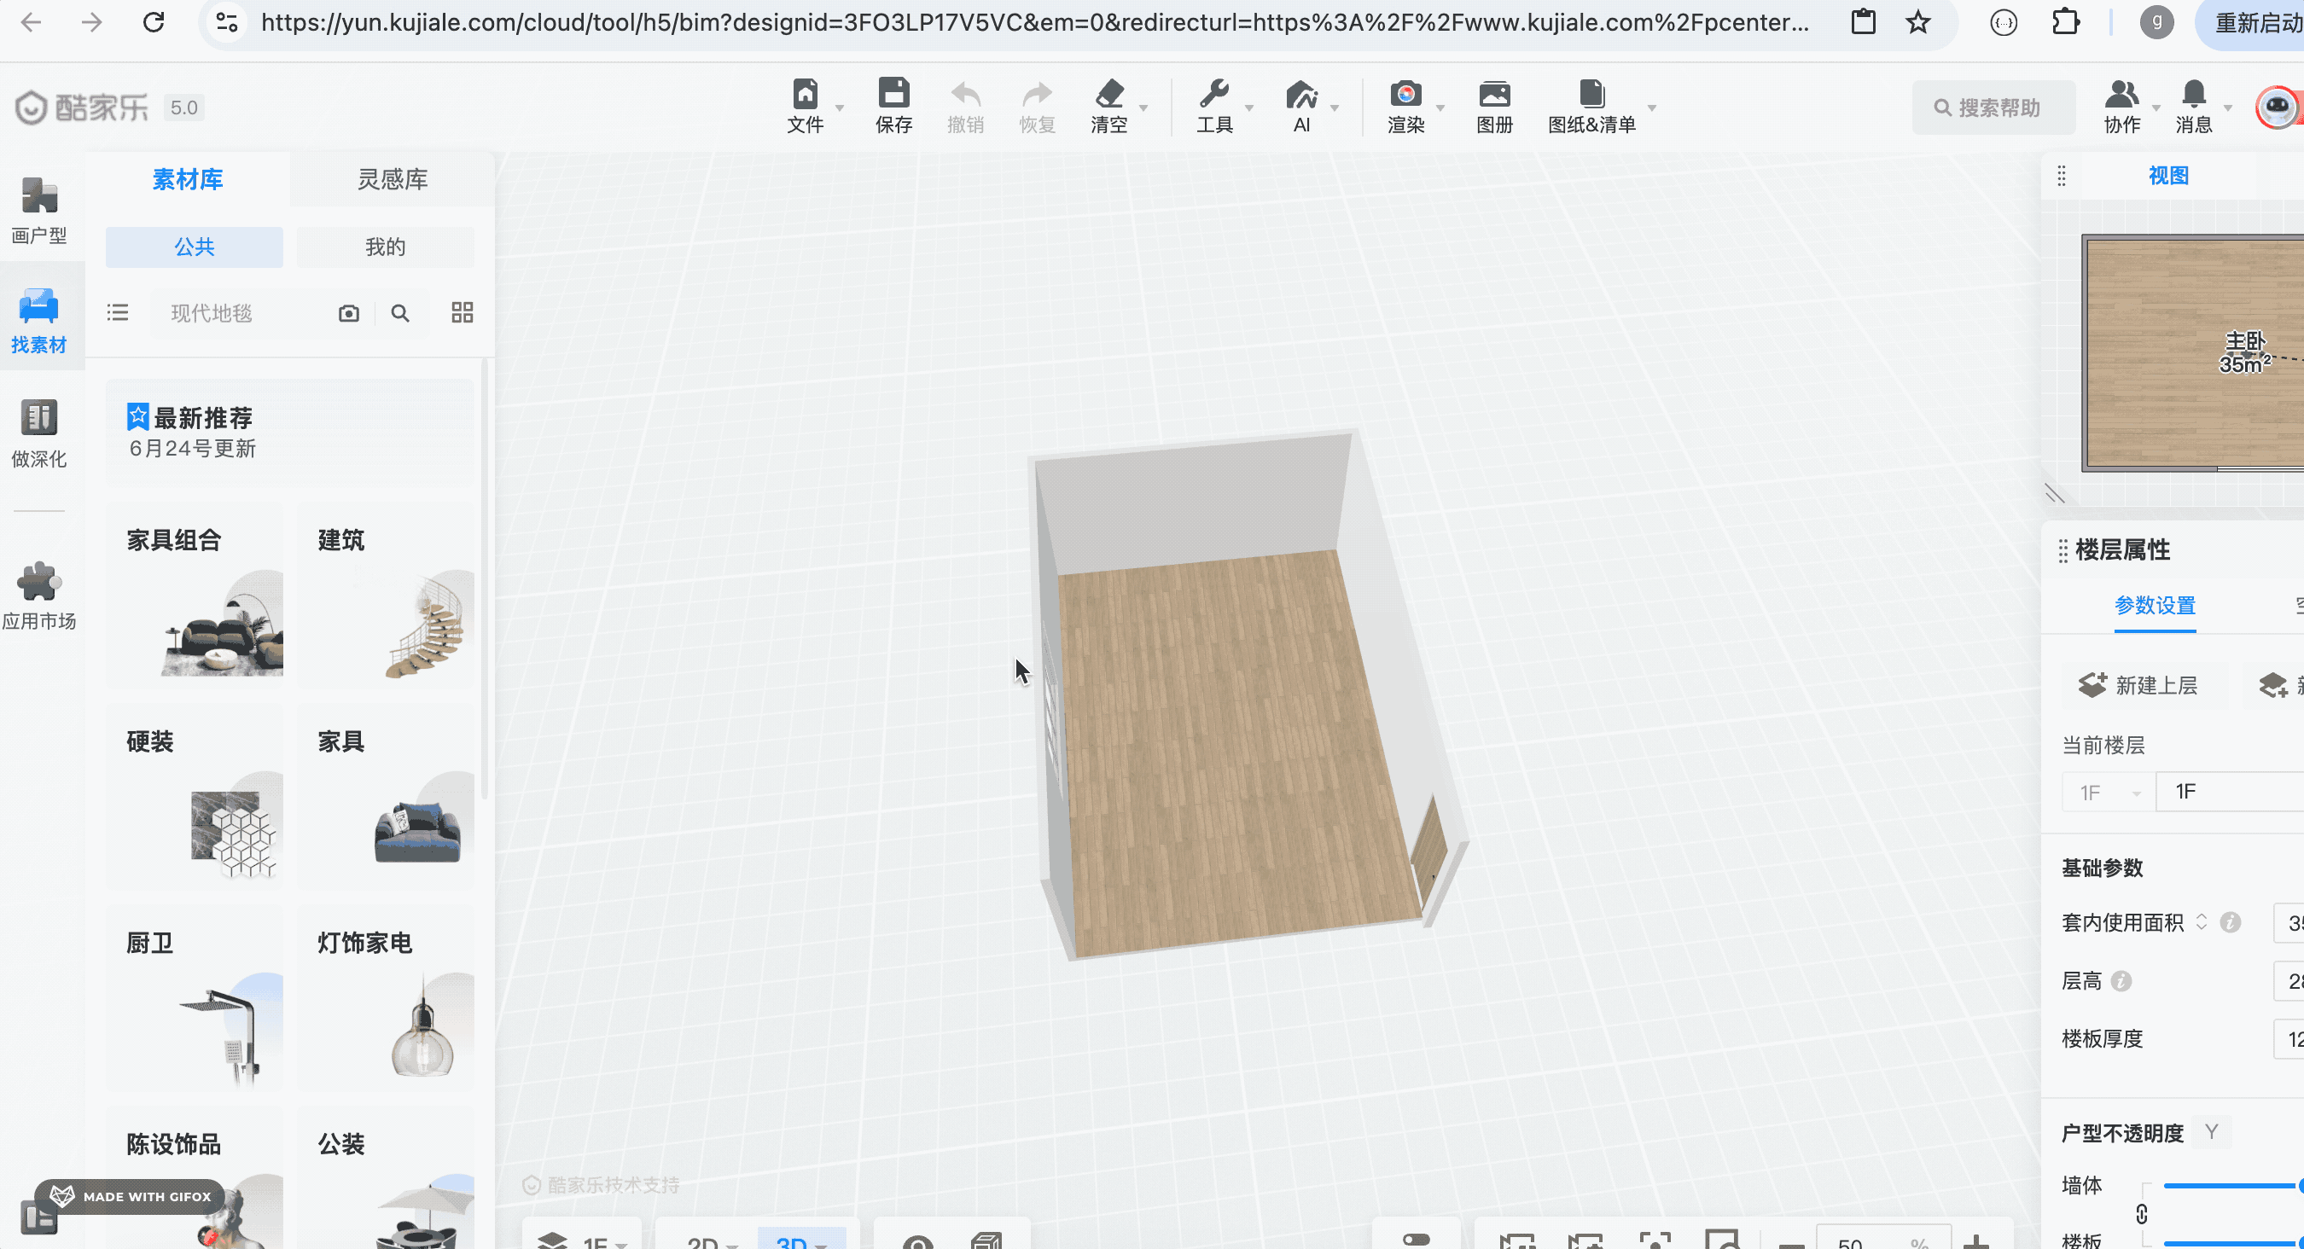The width and height of the screenshot is (2304, 1249).
Task: Click the 撤销 (Undo) icon
Action: point(966,93)
